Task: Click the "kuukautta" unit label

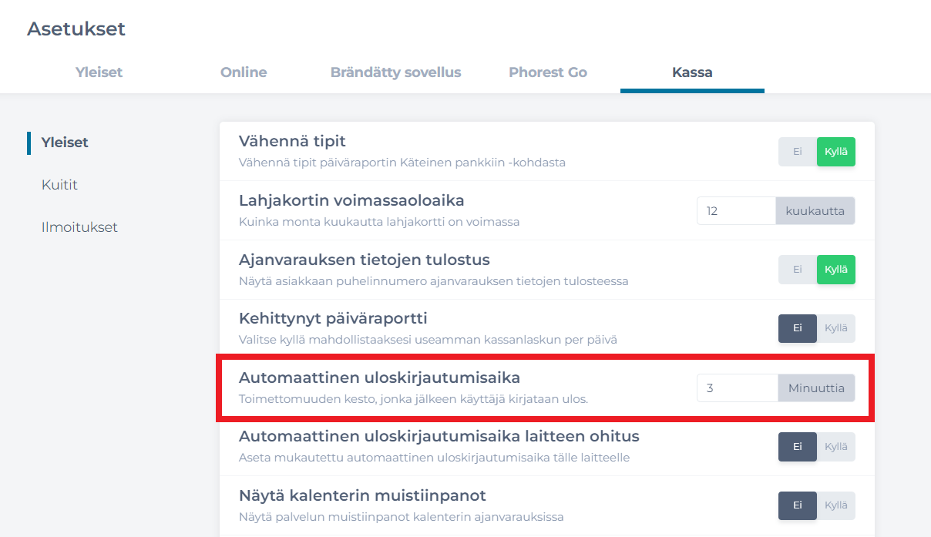Action: [815, 210]
